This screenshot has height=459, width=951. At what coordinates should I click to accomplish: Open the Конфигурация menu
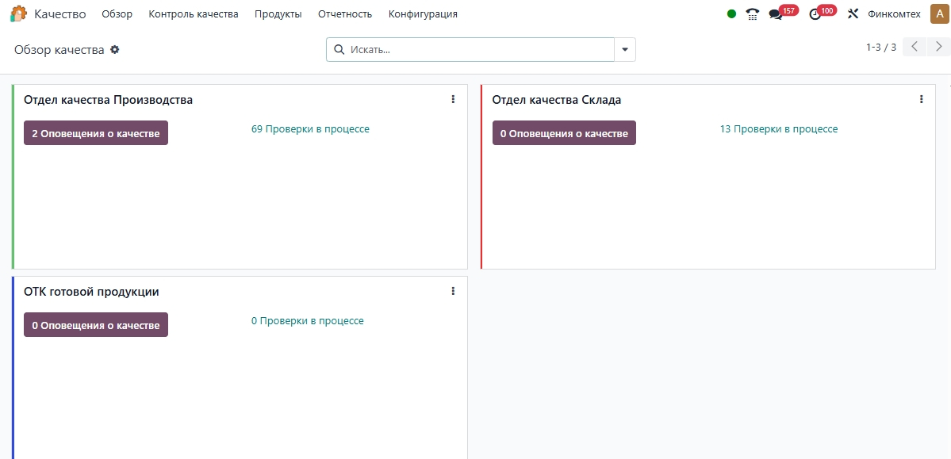point(423,13)
